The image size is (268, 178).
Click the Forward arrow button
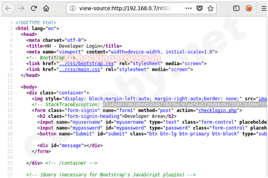pyautogui.click(x=21, y=8)
